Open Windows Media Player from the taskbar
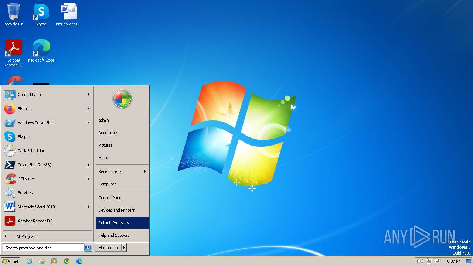473x266 pixels. click(x=54, y=261)
